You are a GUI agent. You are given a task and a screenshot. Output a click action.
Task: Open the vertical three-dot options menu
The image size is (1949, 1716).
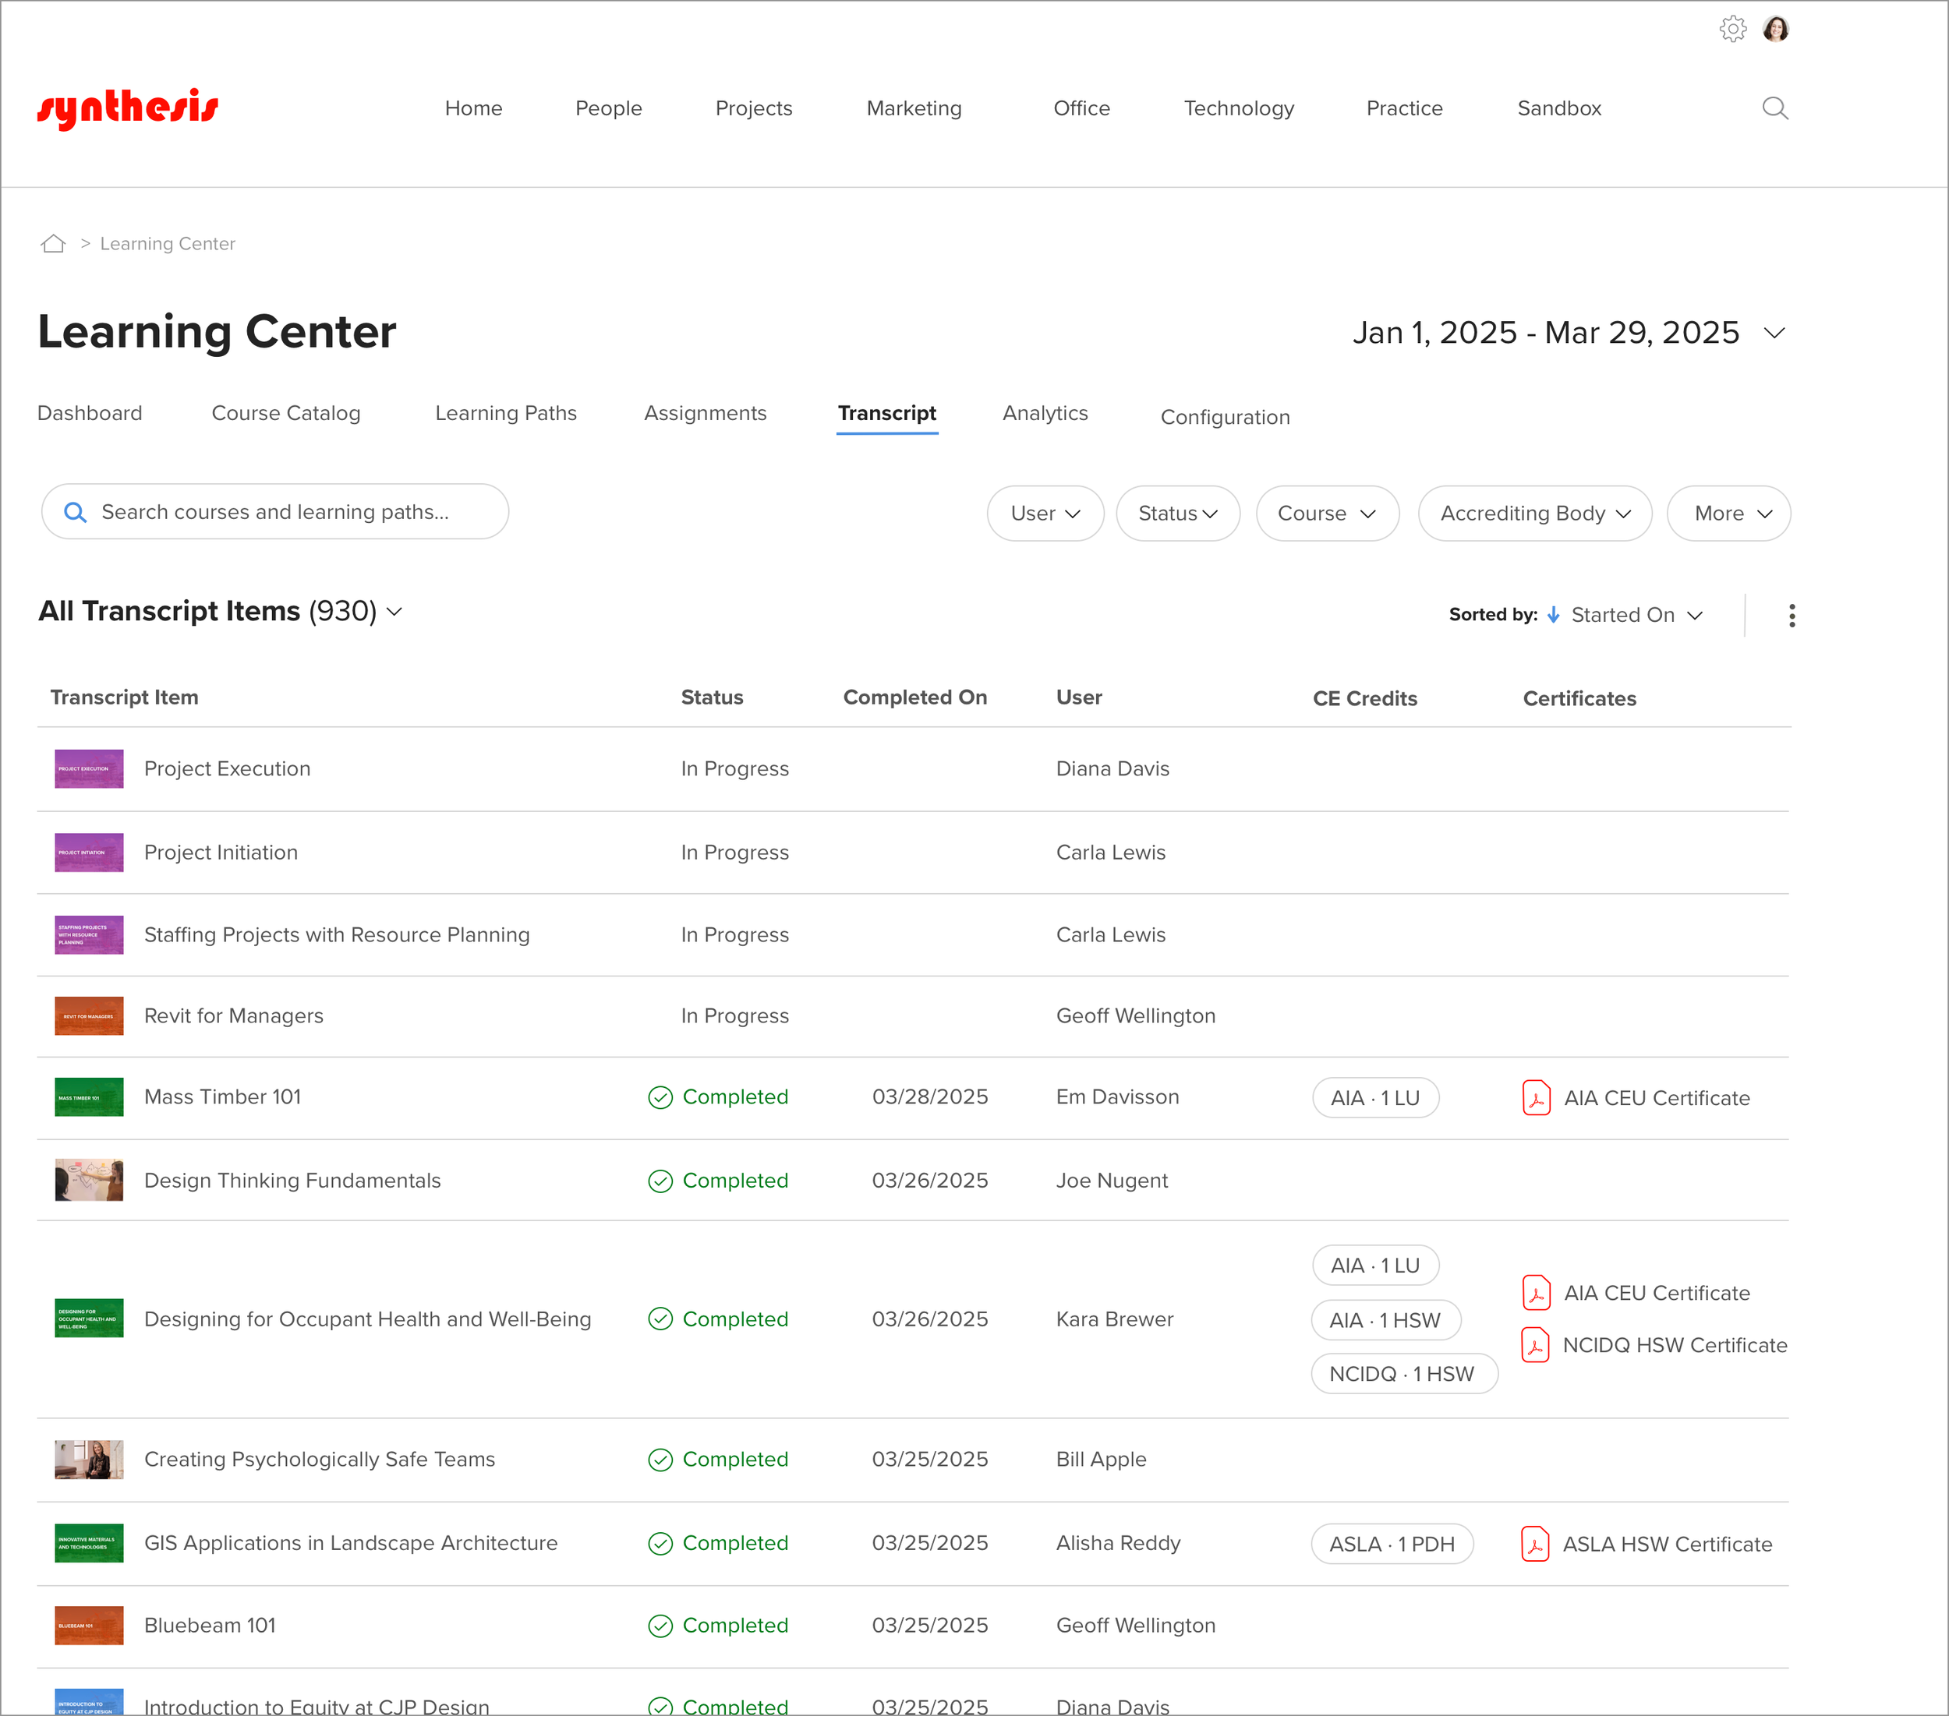click(1792, 615)
